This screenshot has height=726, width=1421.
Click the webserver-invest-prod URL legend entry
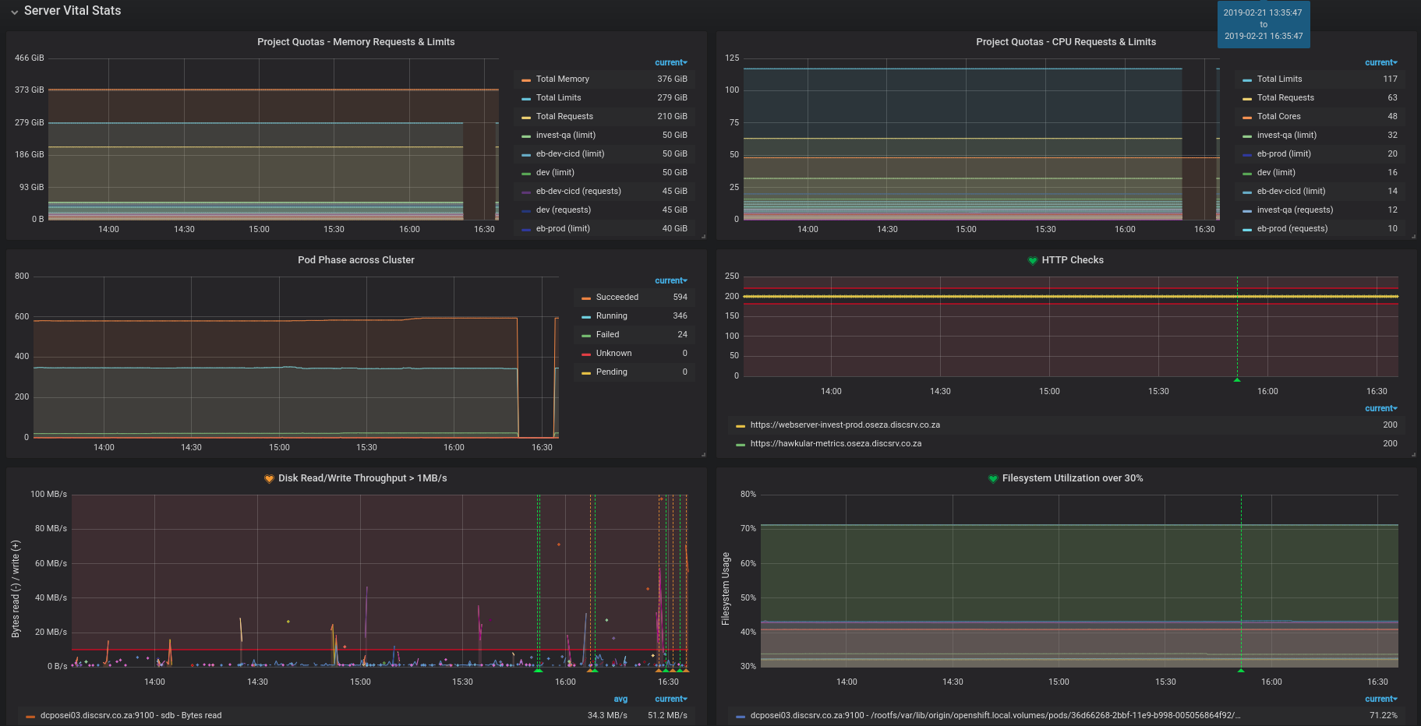(845, 425)
